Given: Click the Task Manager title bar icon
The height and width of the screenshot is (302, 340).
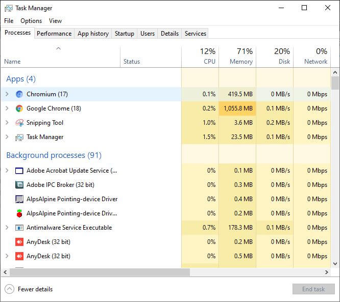Looking at the screenshot, I should pyautogui.click(x=9, y=8).
